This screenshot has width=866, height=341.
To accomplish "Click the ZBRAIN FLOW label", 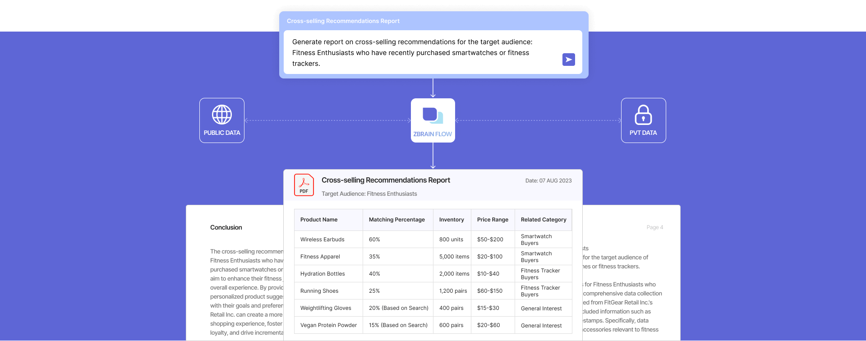I will [433, 134].
